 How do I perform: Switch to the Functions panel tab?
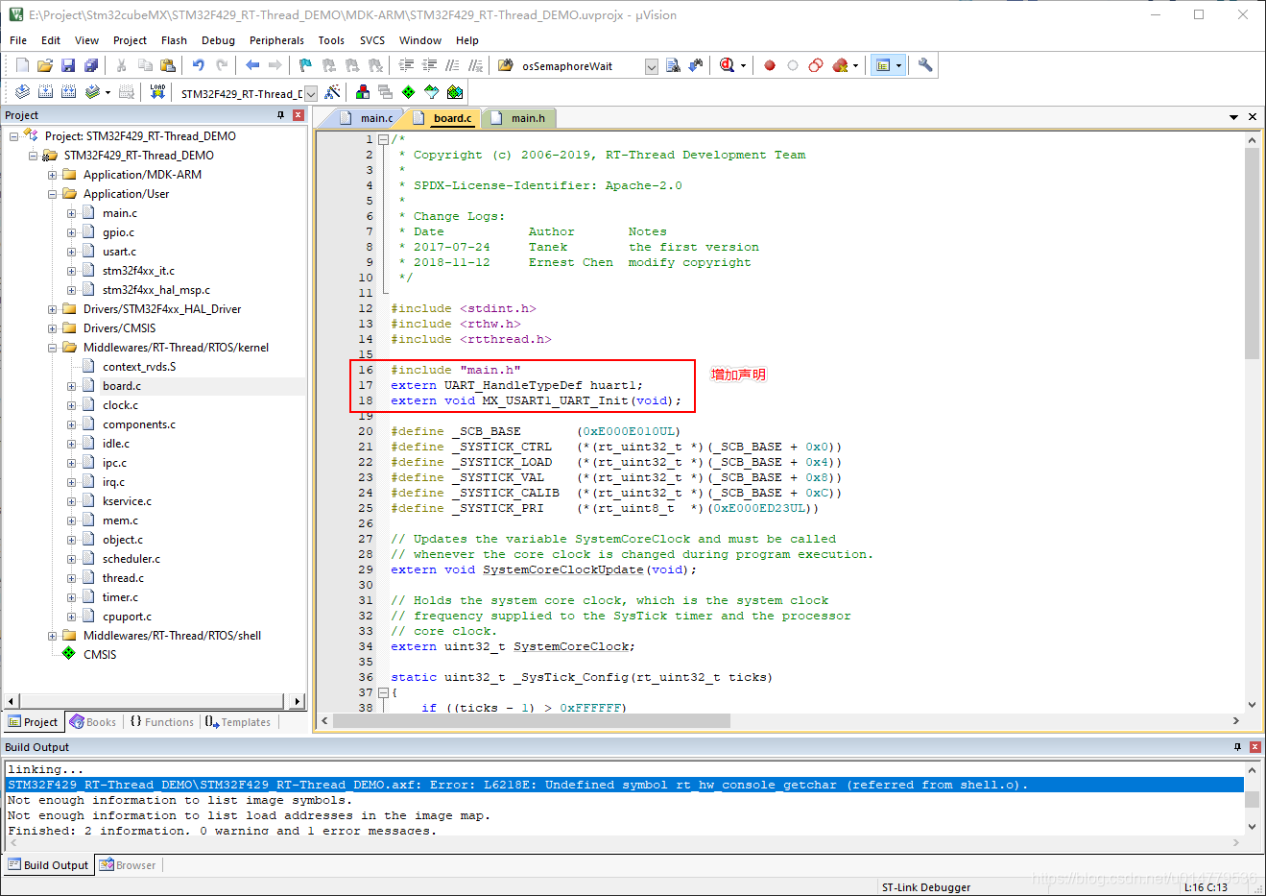[x=161, y=722]
